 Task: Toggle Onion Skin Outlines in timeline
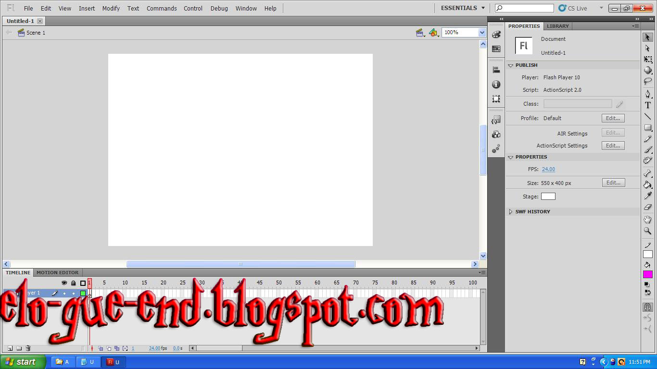[109, 348]
